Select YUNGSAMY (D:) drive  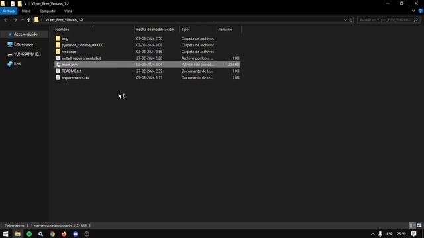pos(27,54)
